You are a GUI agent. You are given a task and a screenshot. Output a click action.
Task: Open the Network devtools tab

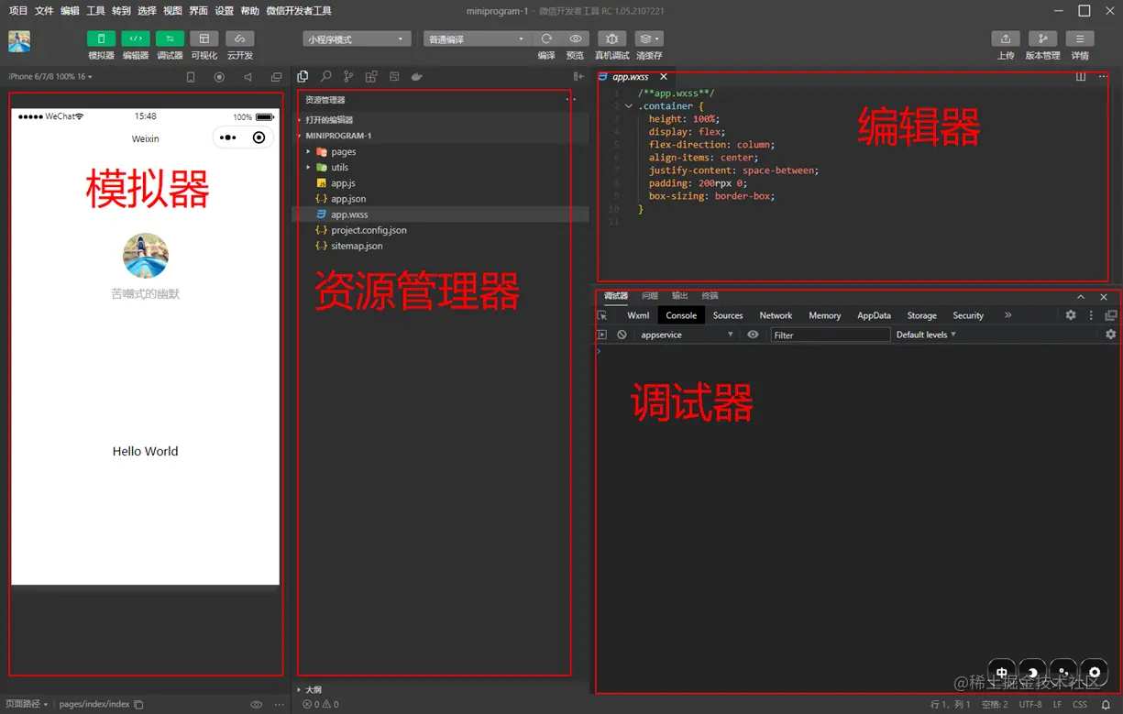coord(776,315)
